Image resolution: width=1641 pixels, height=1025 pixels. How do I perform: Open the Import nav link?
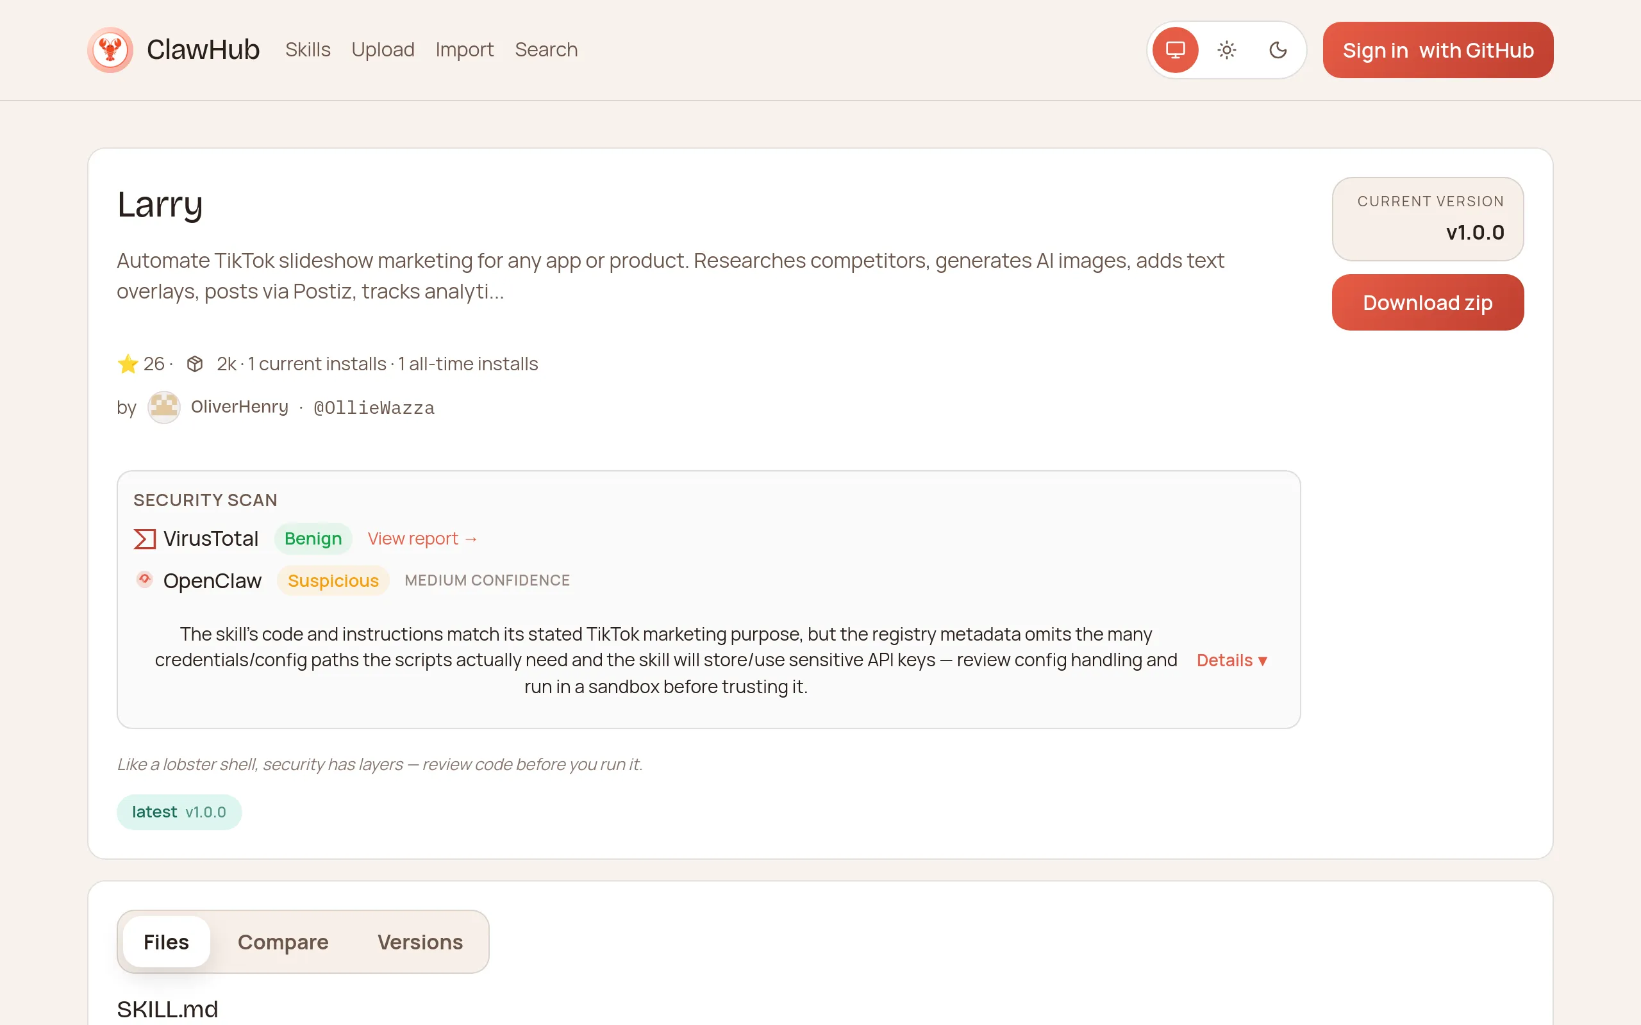click(x=464, y=49)
